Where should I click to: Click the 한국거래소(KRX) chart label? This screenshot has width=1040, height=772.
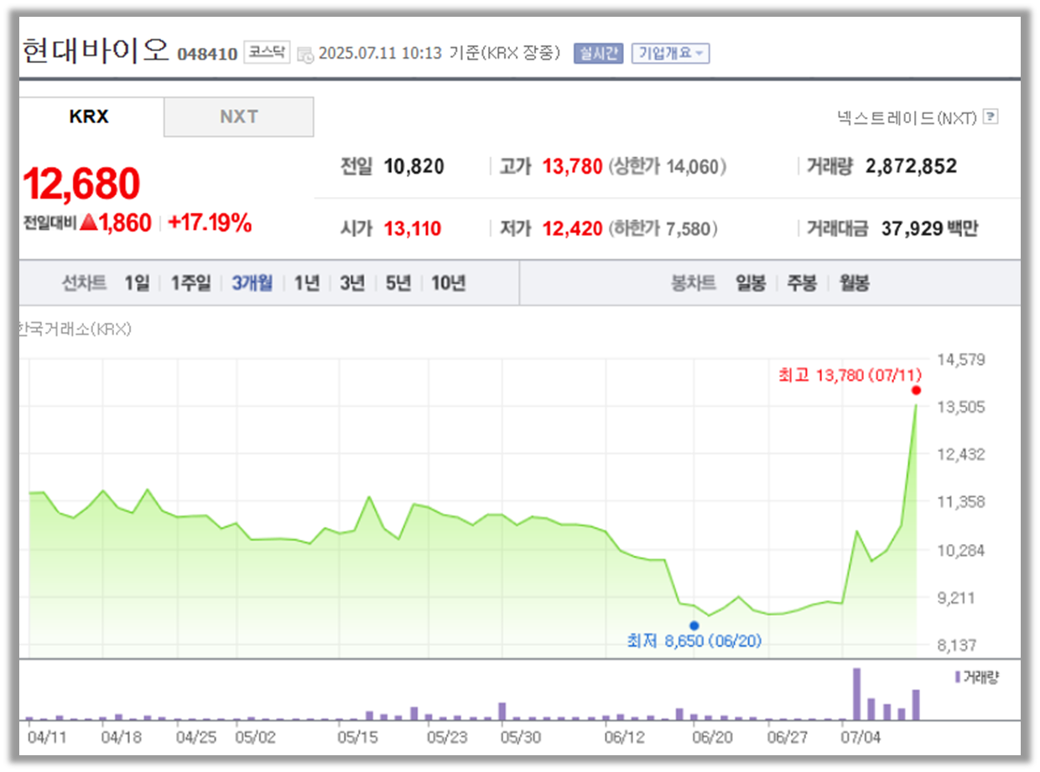(75, 329)
